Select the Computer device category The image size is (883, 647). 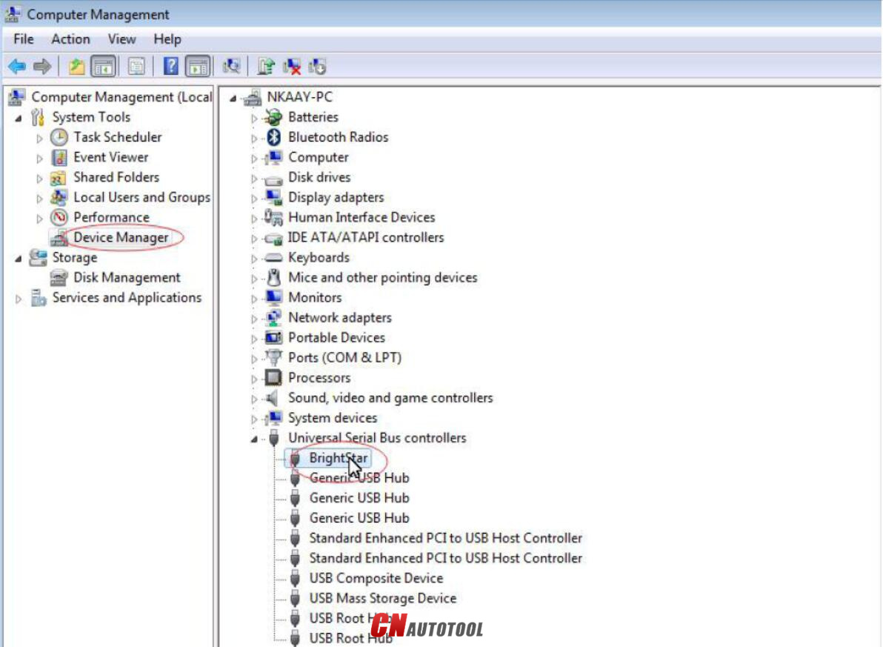319,157
